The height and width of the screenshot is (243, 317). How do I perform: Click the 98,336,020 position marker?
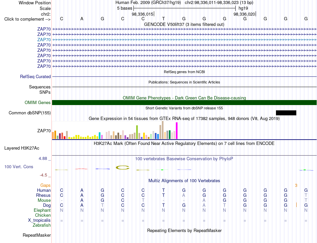pyautogui.click(x=244, y=14)
